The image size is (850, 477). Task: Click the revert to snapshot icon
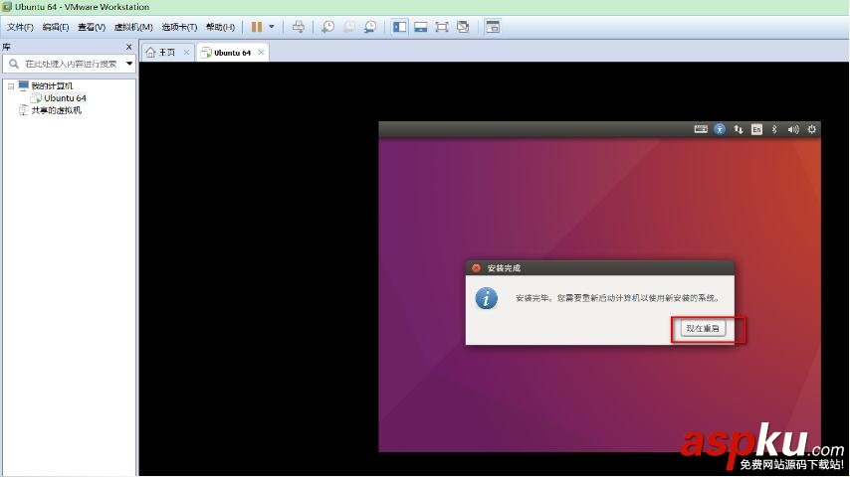(349, 27)
